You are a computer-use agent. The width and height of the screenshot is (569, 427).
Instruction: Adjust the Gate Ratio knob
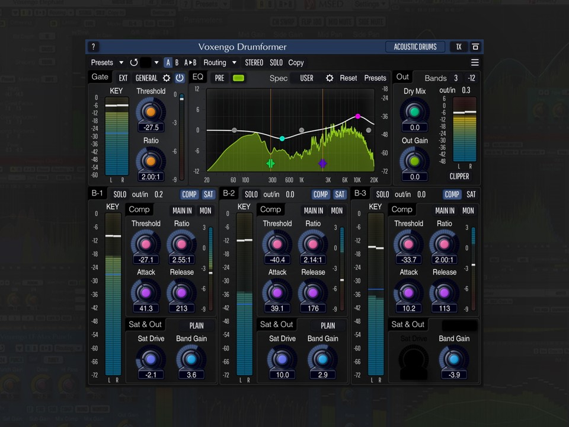(151, 161)
